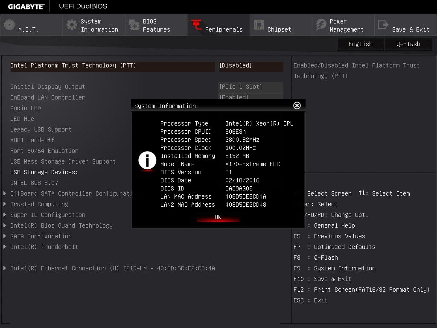Screen dimensions: 437x328
Task: Click the F5 Previous Values help line
Action: click(329, 236)
